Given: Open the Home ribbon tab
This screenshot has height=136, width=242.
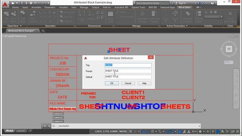Looking at the screenshot, I should coord(15,7).
